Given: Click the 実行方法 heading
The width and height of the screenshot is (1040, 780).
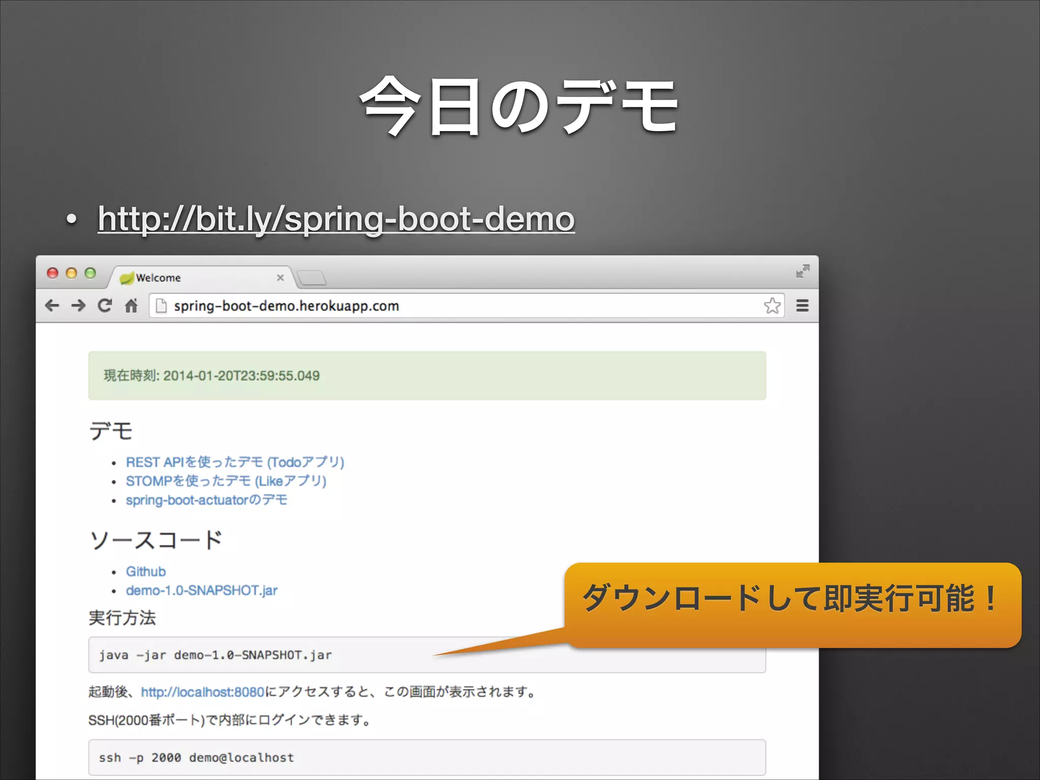Looking at the screenshot, I should (x=122, y=617).
